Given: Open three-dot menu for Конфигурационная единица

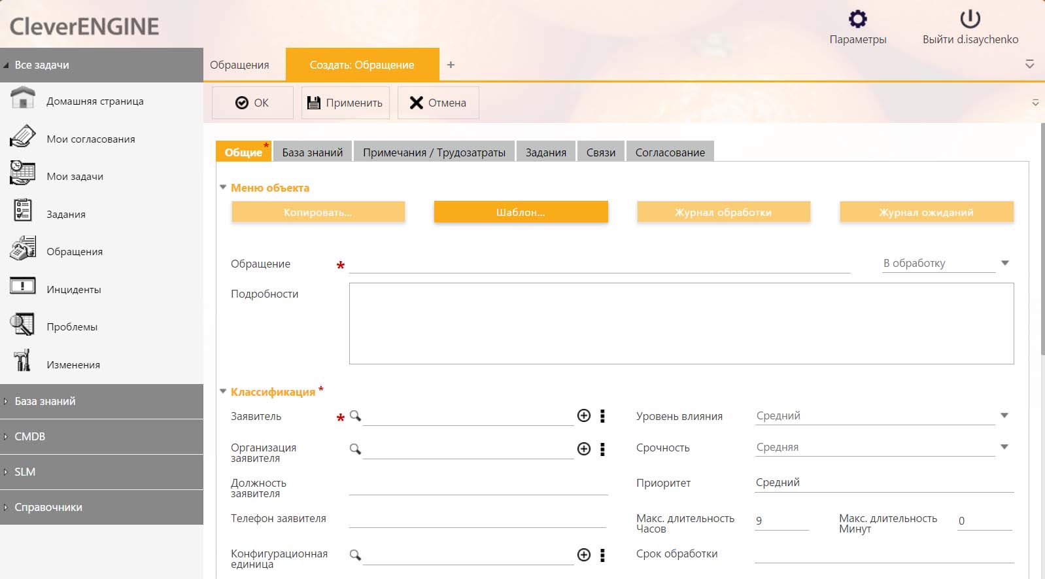Looking at the screenshot, I should click(x=602, y=555).
